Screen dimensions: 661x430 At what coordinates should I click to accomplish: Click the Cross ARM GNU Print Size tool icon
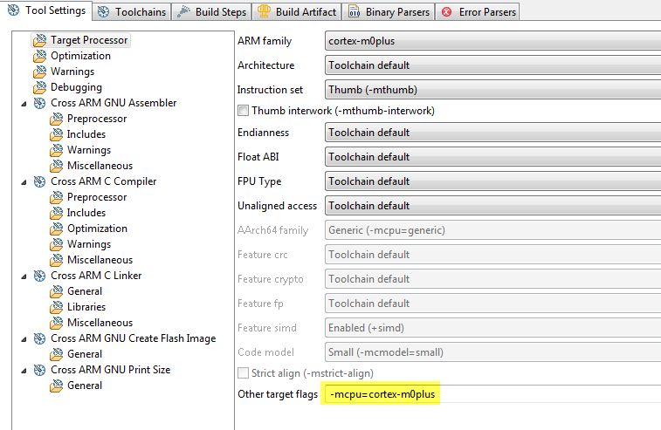[39, 370]
